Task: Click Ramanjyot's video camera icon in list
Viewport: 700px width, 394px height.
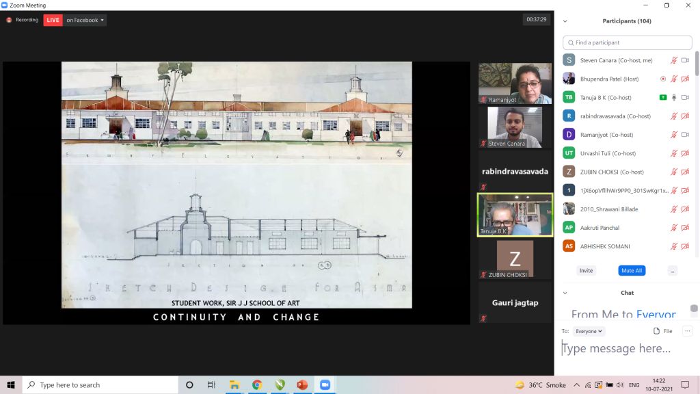Action: click(x=685, y=135)
